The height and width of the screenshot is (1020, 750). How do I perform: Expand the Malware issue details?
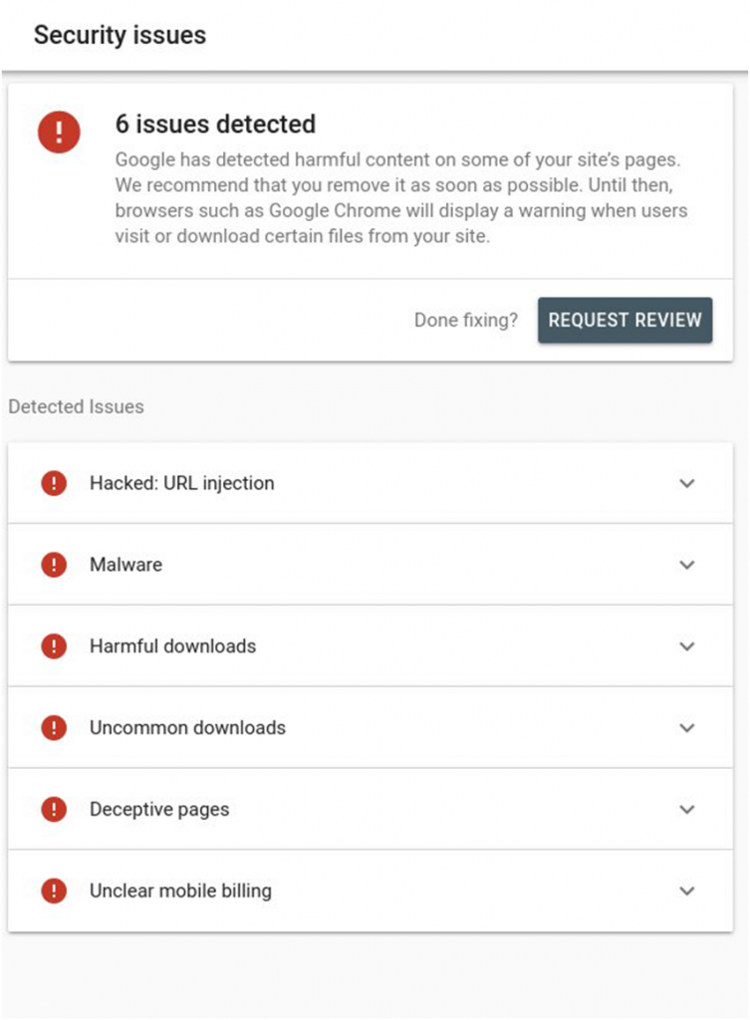[686, 565]
